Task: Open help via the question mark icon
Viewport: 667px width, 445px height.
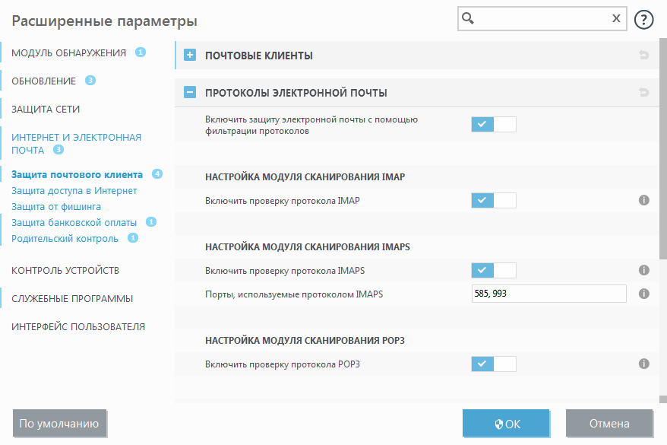Action: [x=643, y=18]
